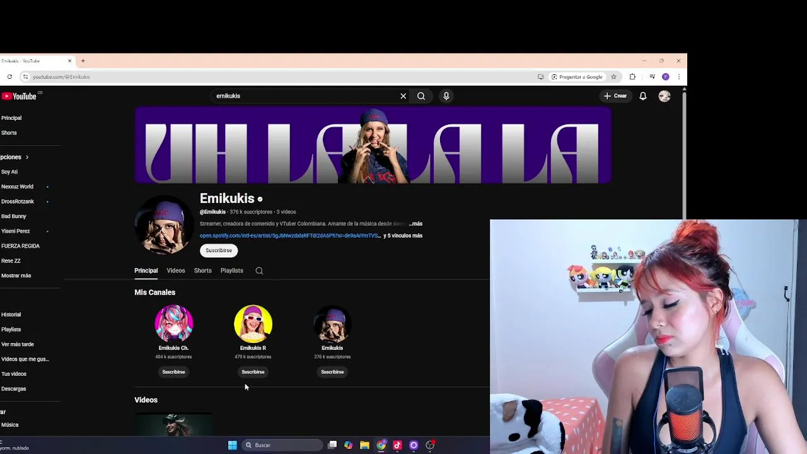Image resolution: width=807 pixels, height=454 pixels.
Task: Open TikTok from the taskbar
Action: [397, 445]
